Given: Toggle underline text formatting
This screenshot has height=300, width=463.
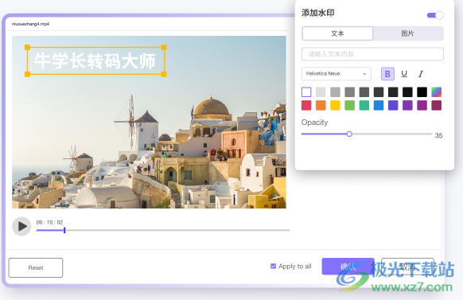Looking at the screenshot, I should [404, 74].
